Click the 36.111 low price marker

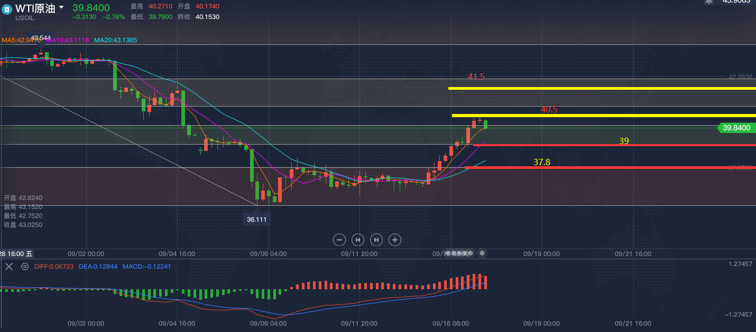click(257, 219)
